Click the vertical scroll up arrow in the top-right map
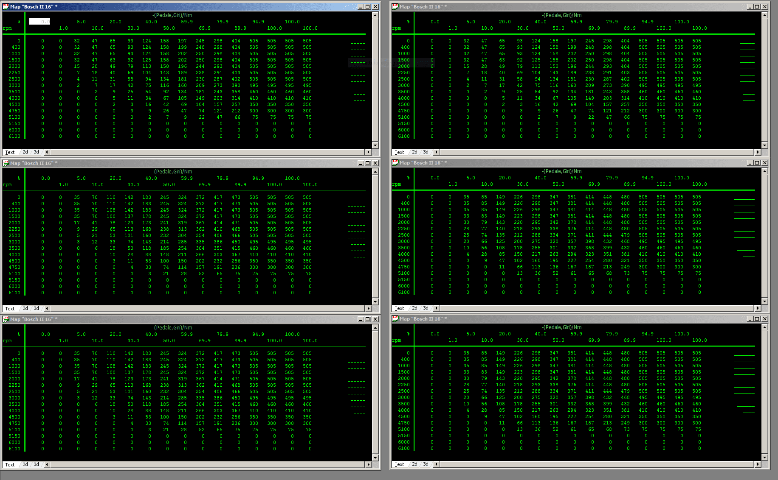Viewport: 778px width, 480px height. coord(764,15)
